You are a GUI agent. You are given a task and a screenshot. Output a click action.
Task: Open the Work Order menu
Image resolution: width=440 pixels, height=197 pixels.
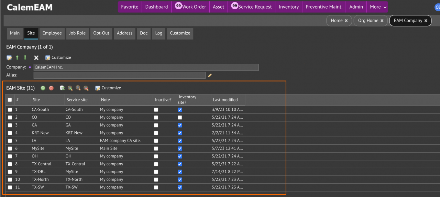point(190,7)
